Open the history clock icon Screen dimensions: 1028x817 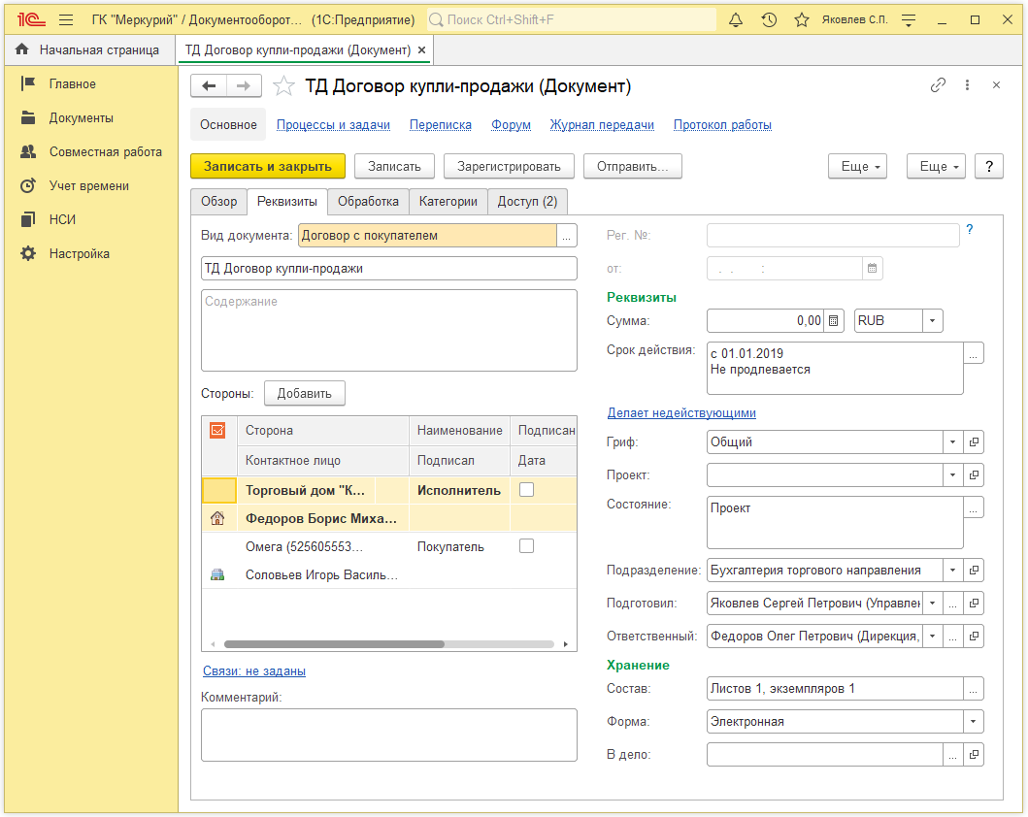coord(769,19)
